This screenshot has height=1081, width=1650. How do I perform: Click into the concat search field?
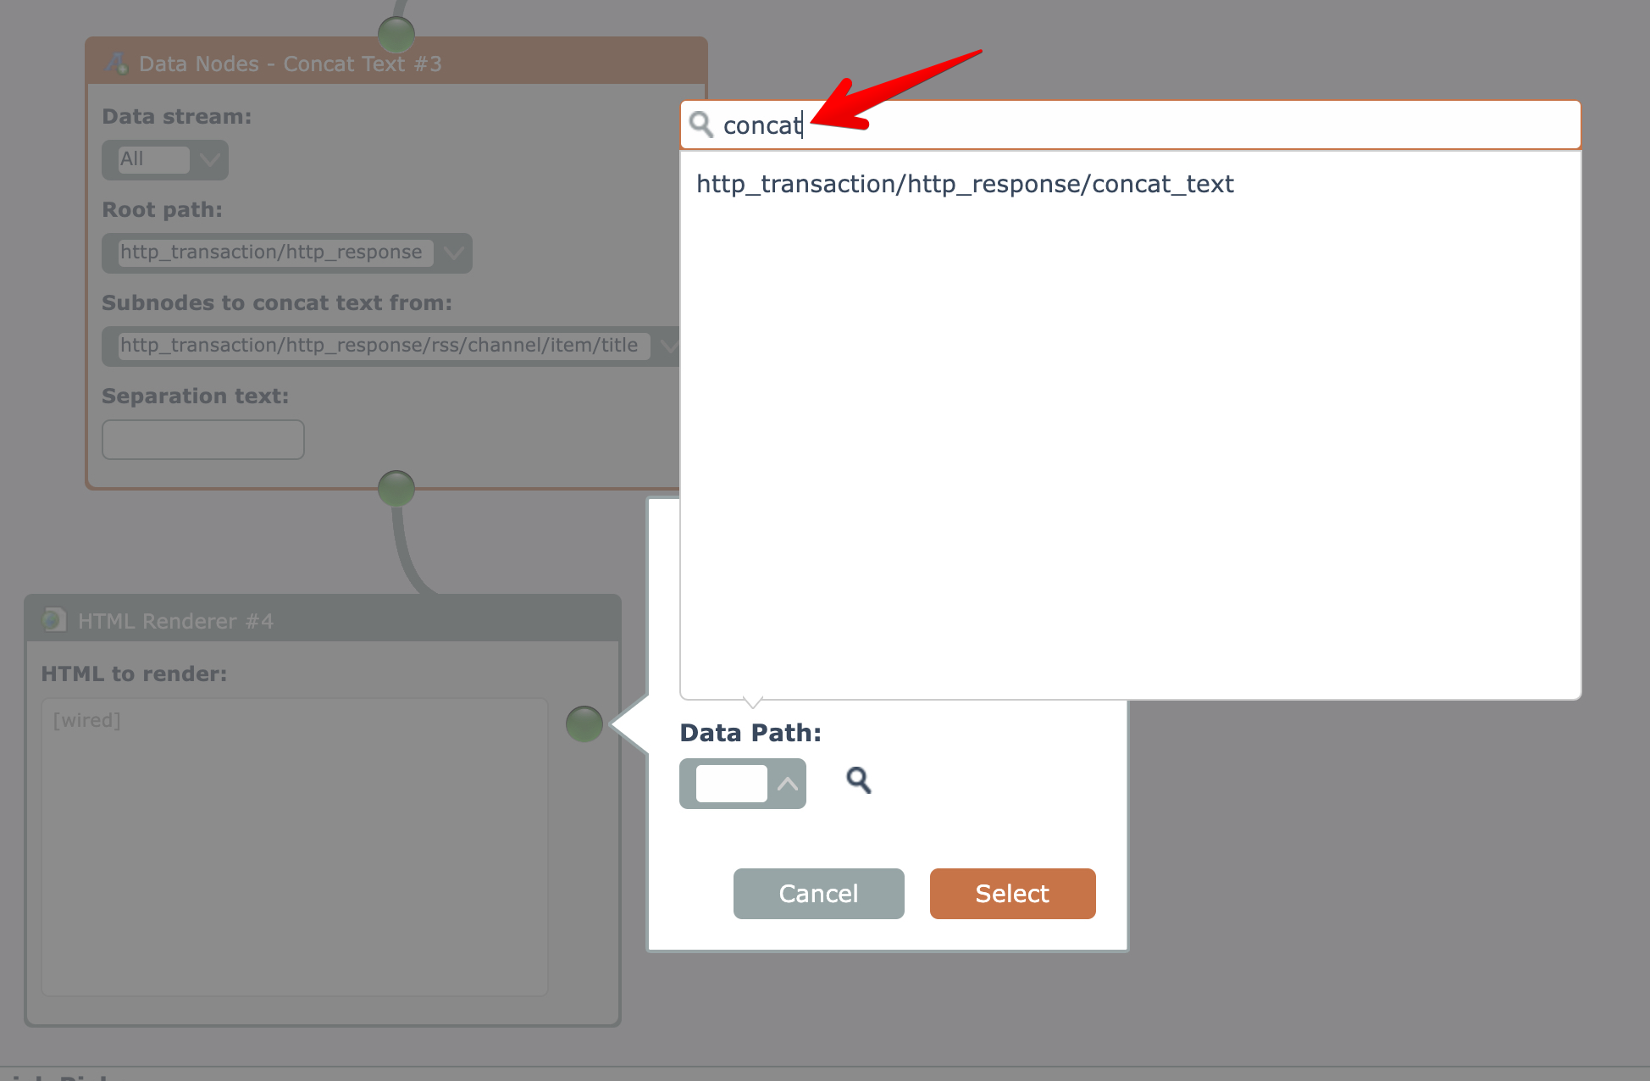click(x=1143, y=125)
